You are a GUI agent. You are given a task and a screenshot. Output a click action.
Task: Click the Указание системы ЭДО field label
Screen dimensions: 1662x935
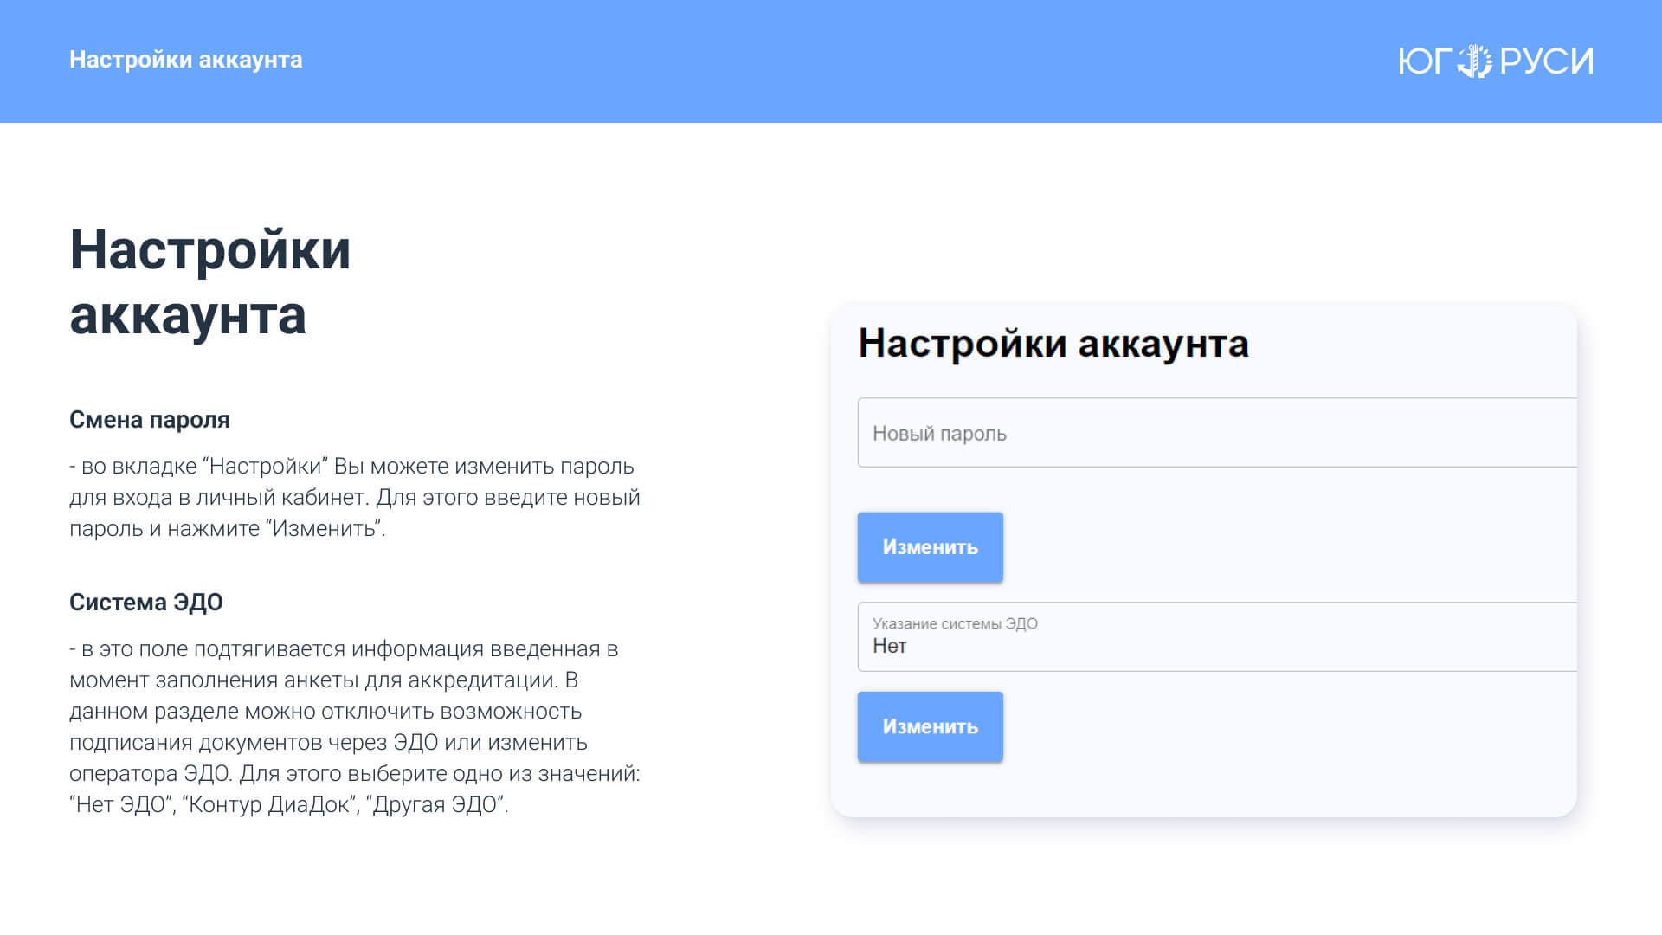(x=954, y=623)
